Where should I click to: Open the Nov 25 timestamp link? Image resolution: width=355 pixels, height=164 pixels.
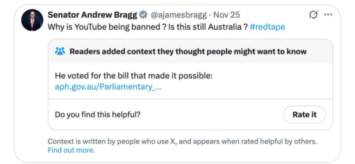click(226, 15)
